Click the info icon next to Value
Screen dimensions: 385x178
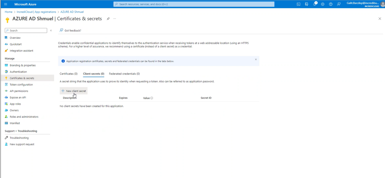pos(152,98)
